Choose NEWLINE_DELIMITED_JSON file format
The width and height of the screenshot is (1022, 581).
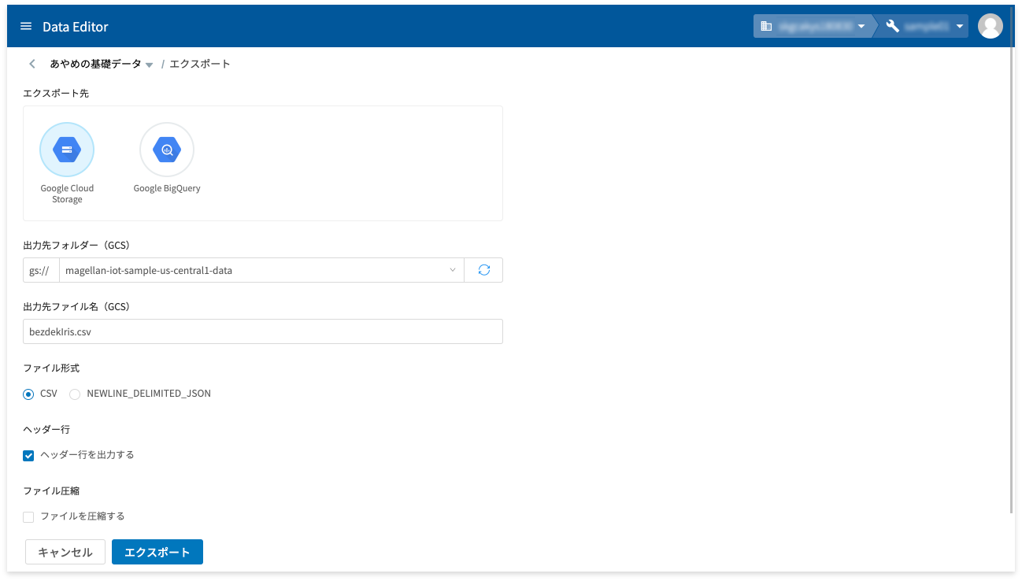click(x=76, y=394)
